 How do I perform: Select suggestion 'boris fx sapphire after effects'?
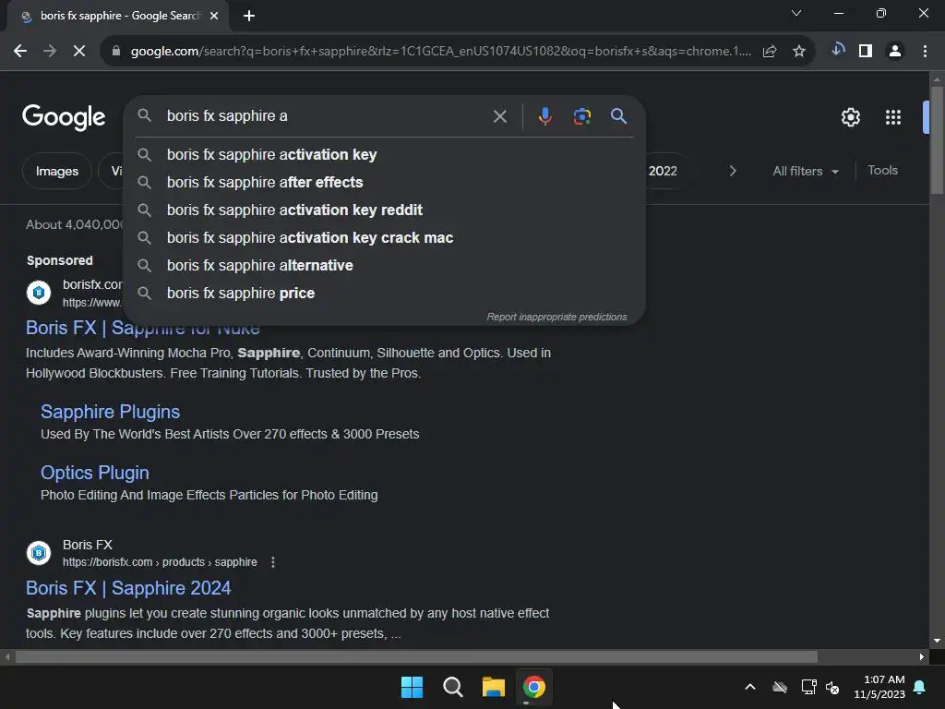coord(384,183)
